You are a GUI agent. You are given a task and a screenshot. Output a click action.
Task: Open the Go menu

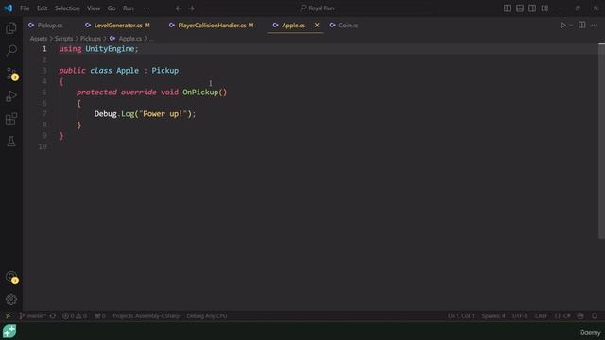tap(112, 8)
